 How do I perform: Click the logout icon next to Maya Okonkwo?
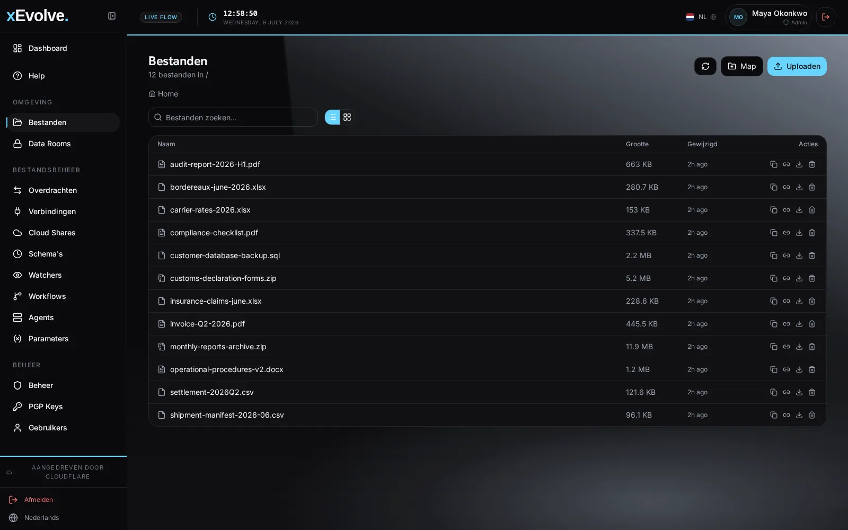(826, 17)
